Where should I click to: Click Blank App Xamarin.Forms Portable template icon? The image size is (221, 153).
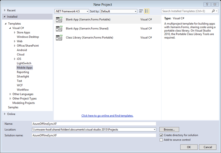[59, 19]
